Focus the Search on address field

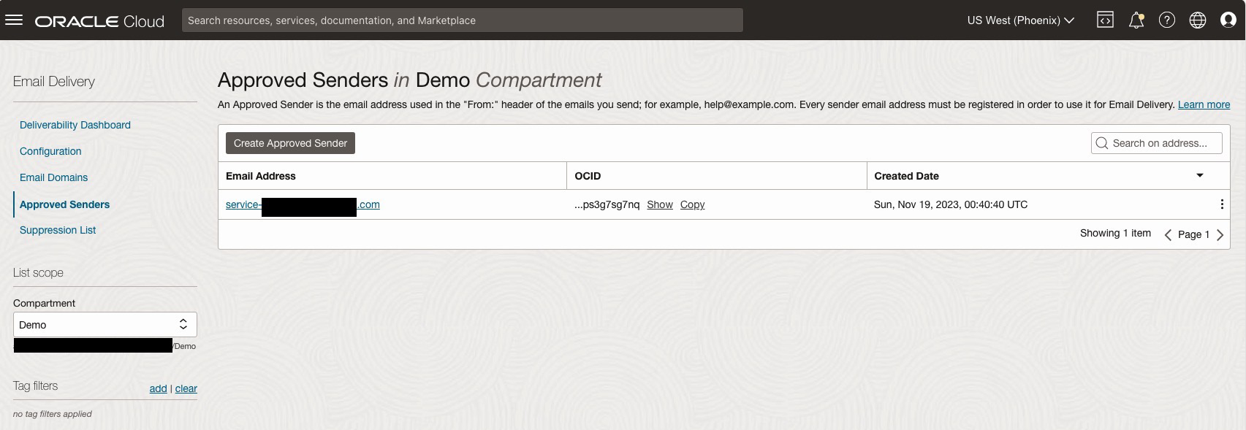(1157, 143)
